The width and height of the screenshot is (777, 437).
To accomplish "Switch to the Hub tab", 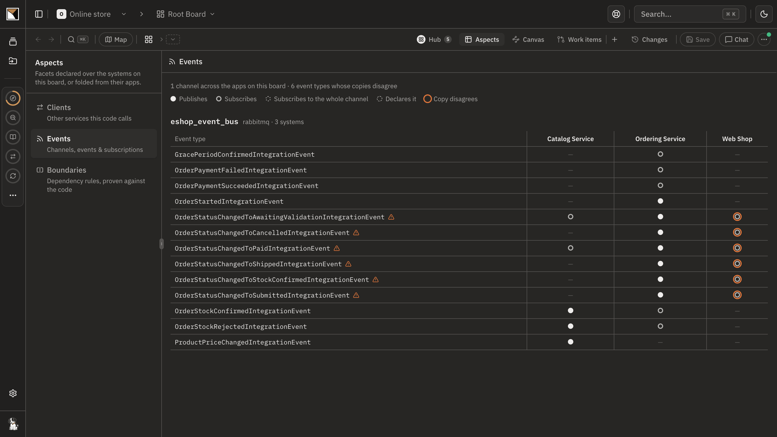I will pyautogui.click(x=434, y=39).
